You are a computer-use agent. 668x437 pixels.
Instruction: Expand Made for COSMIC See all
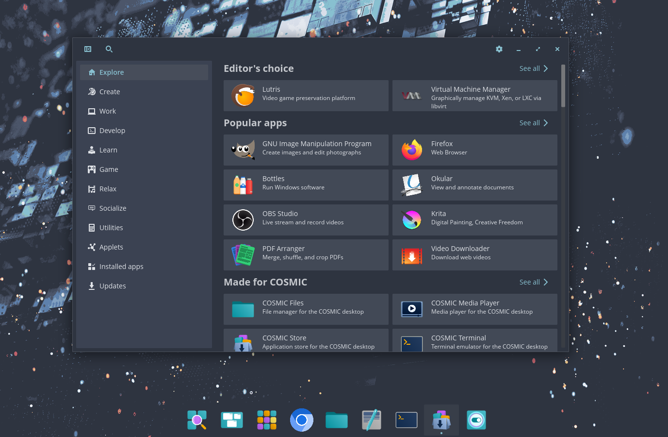(x=534, y=282)
